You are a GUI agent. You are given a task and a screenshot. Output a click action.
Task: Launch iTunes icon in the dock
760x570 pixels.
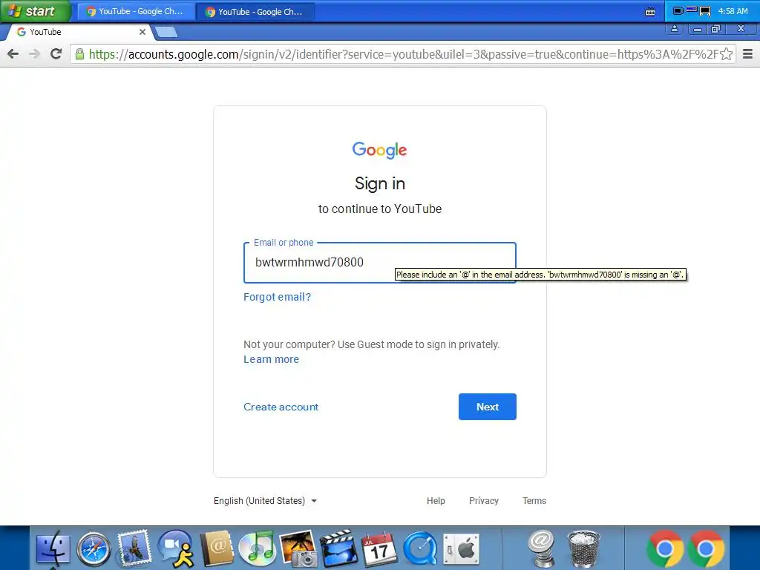point(258,548)
